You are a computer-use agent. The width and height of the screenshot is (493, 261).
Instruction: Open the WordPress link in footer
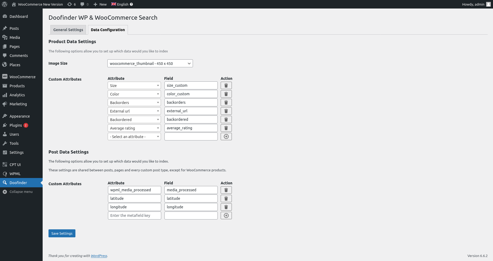pyautogui.click(x=99, y=256)
